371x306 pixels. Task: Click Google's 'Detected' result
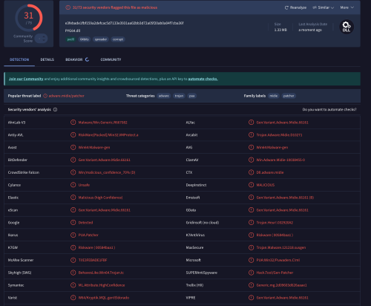(x=85, y=223)
